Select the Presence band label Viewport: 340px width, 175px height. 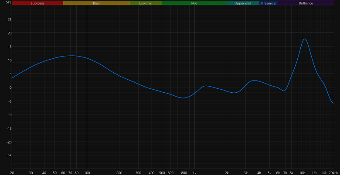[269, 3]
